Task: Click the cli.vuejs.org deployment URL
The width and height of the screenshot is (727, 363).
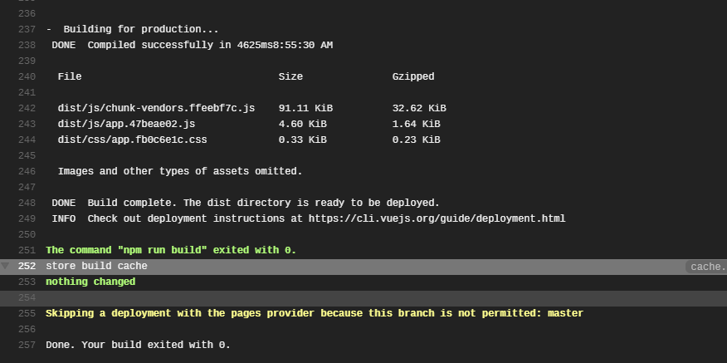Action: [x=437, y=218]
